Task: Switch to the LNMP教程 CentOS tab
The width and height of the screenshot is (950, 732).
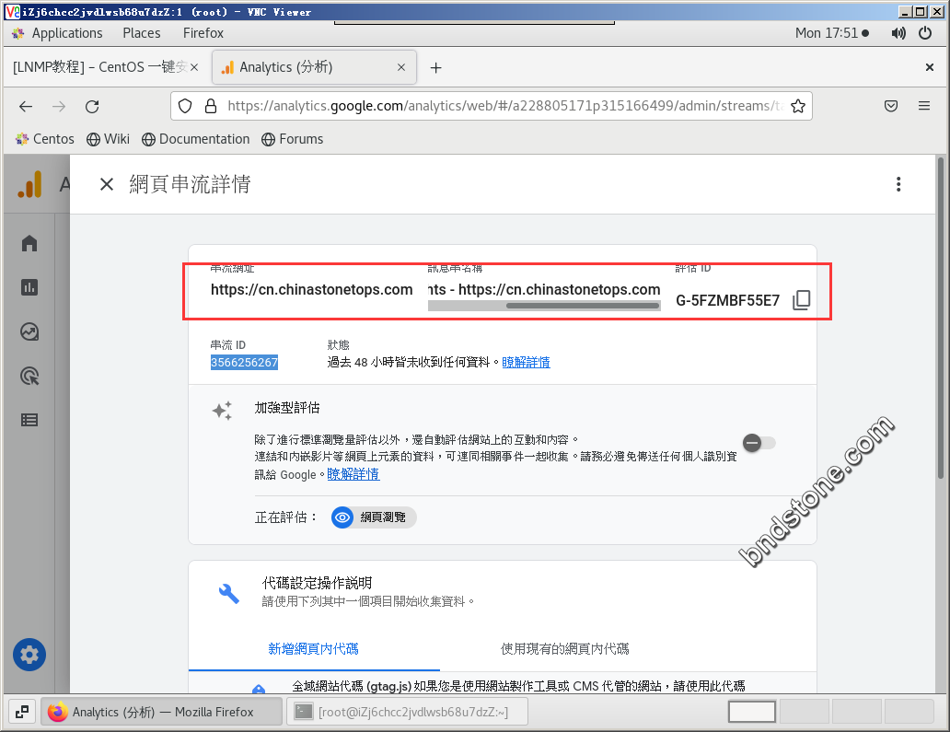Action: coord(100,67)
